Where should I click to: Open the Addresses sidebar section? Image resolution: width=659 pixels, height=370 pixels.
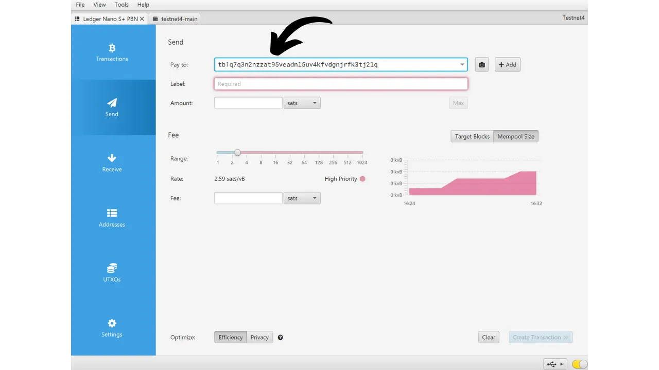[x=112, y=218]
